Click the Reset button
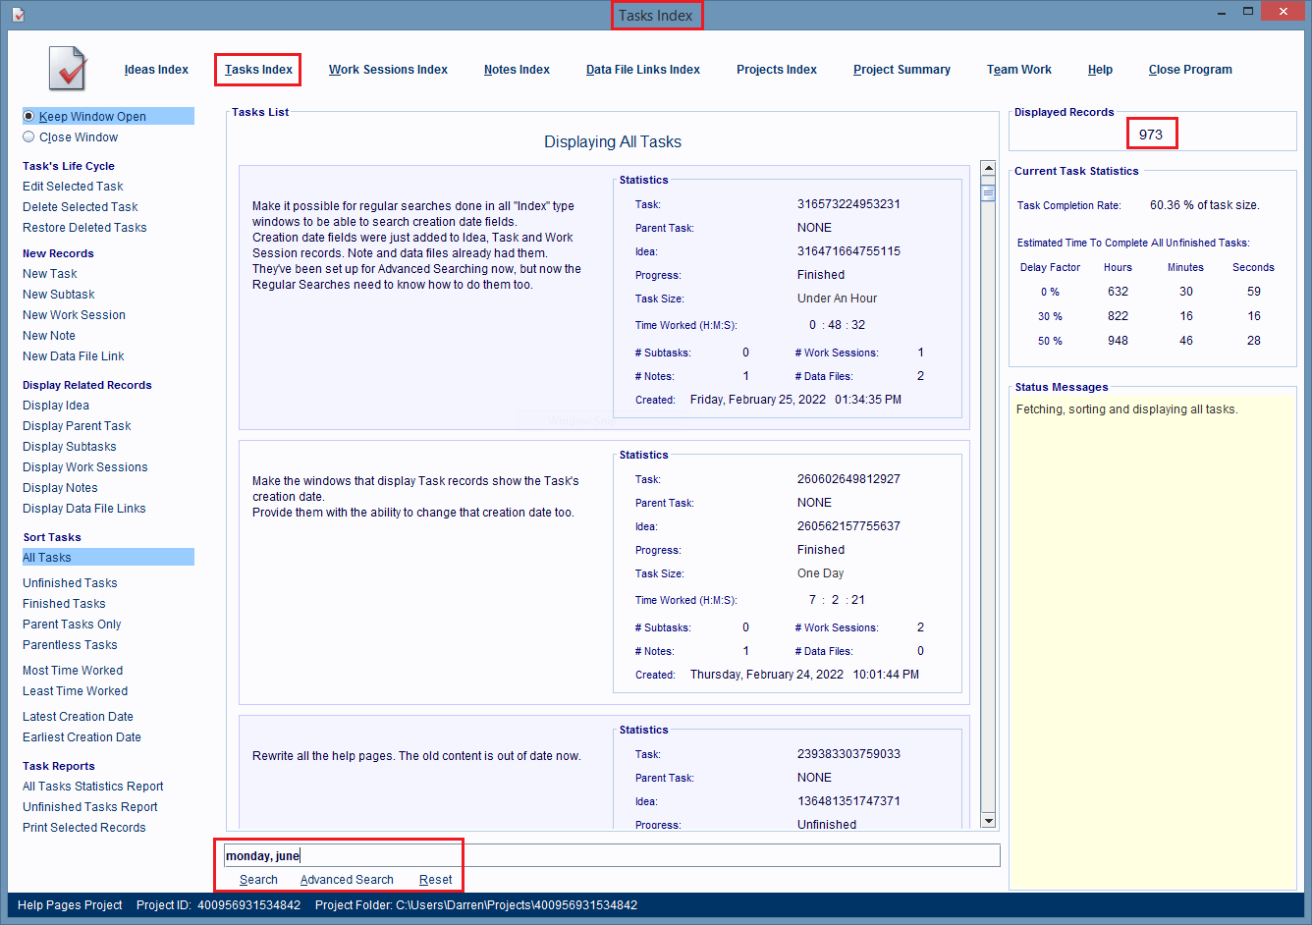The image size is (1312, 925). click(x=435, y=880)
